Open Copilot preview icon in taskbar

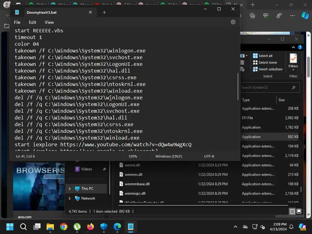[302, 227]
